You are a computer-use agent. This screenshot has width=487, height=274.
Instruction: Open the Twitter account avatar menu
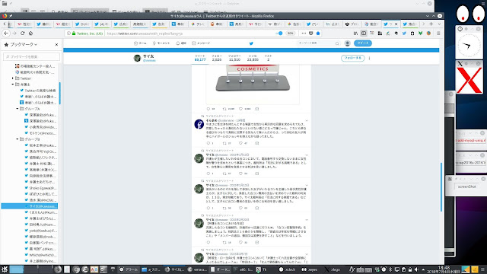tap(348, 43)
